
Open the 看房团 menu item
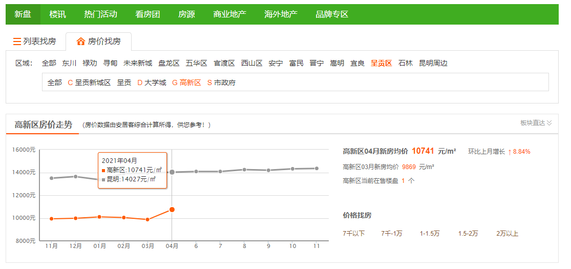point(147,14)
